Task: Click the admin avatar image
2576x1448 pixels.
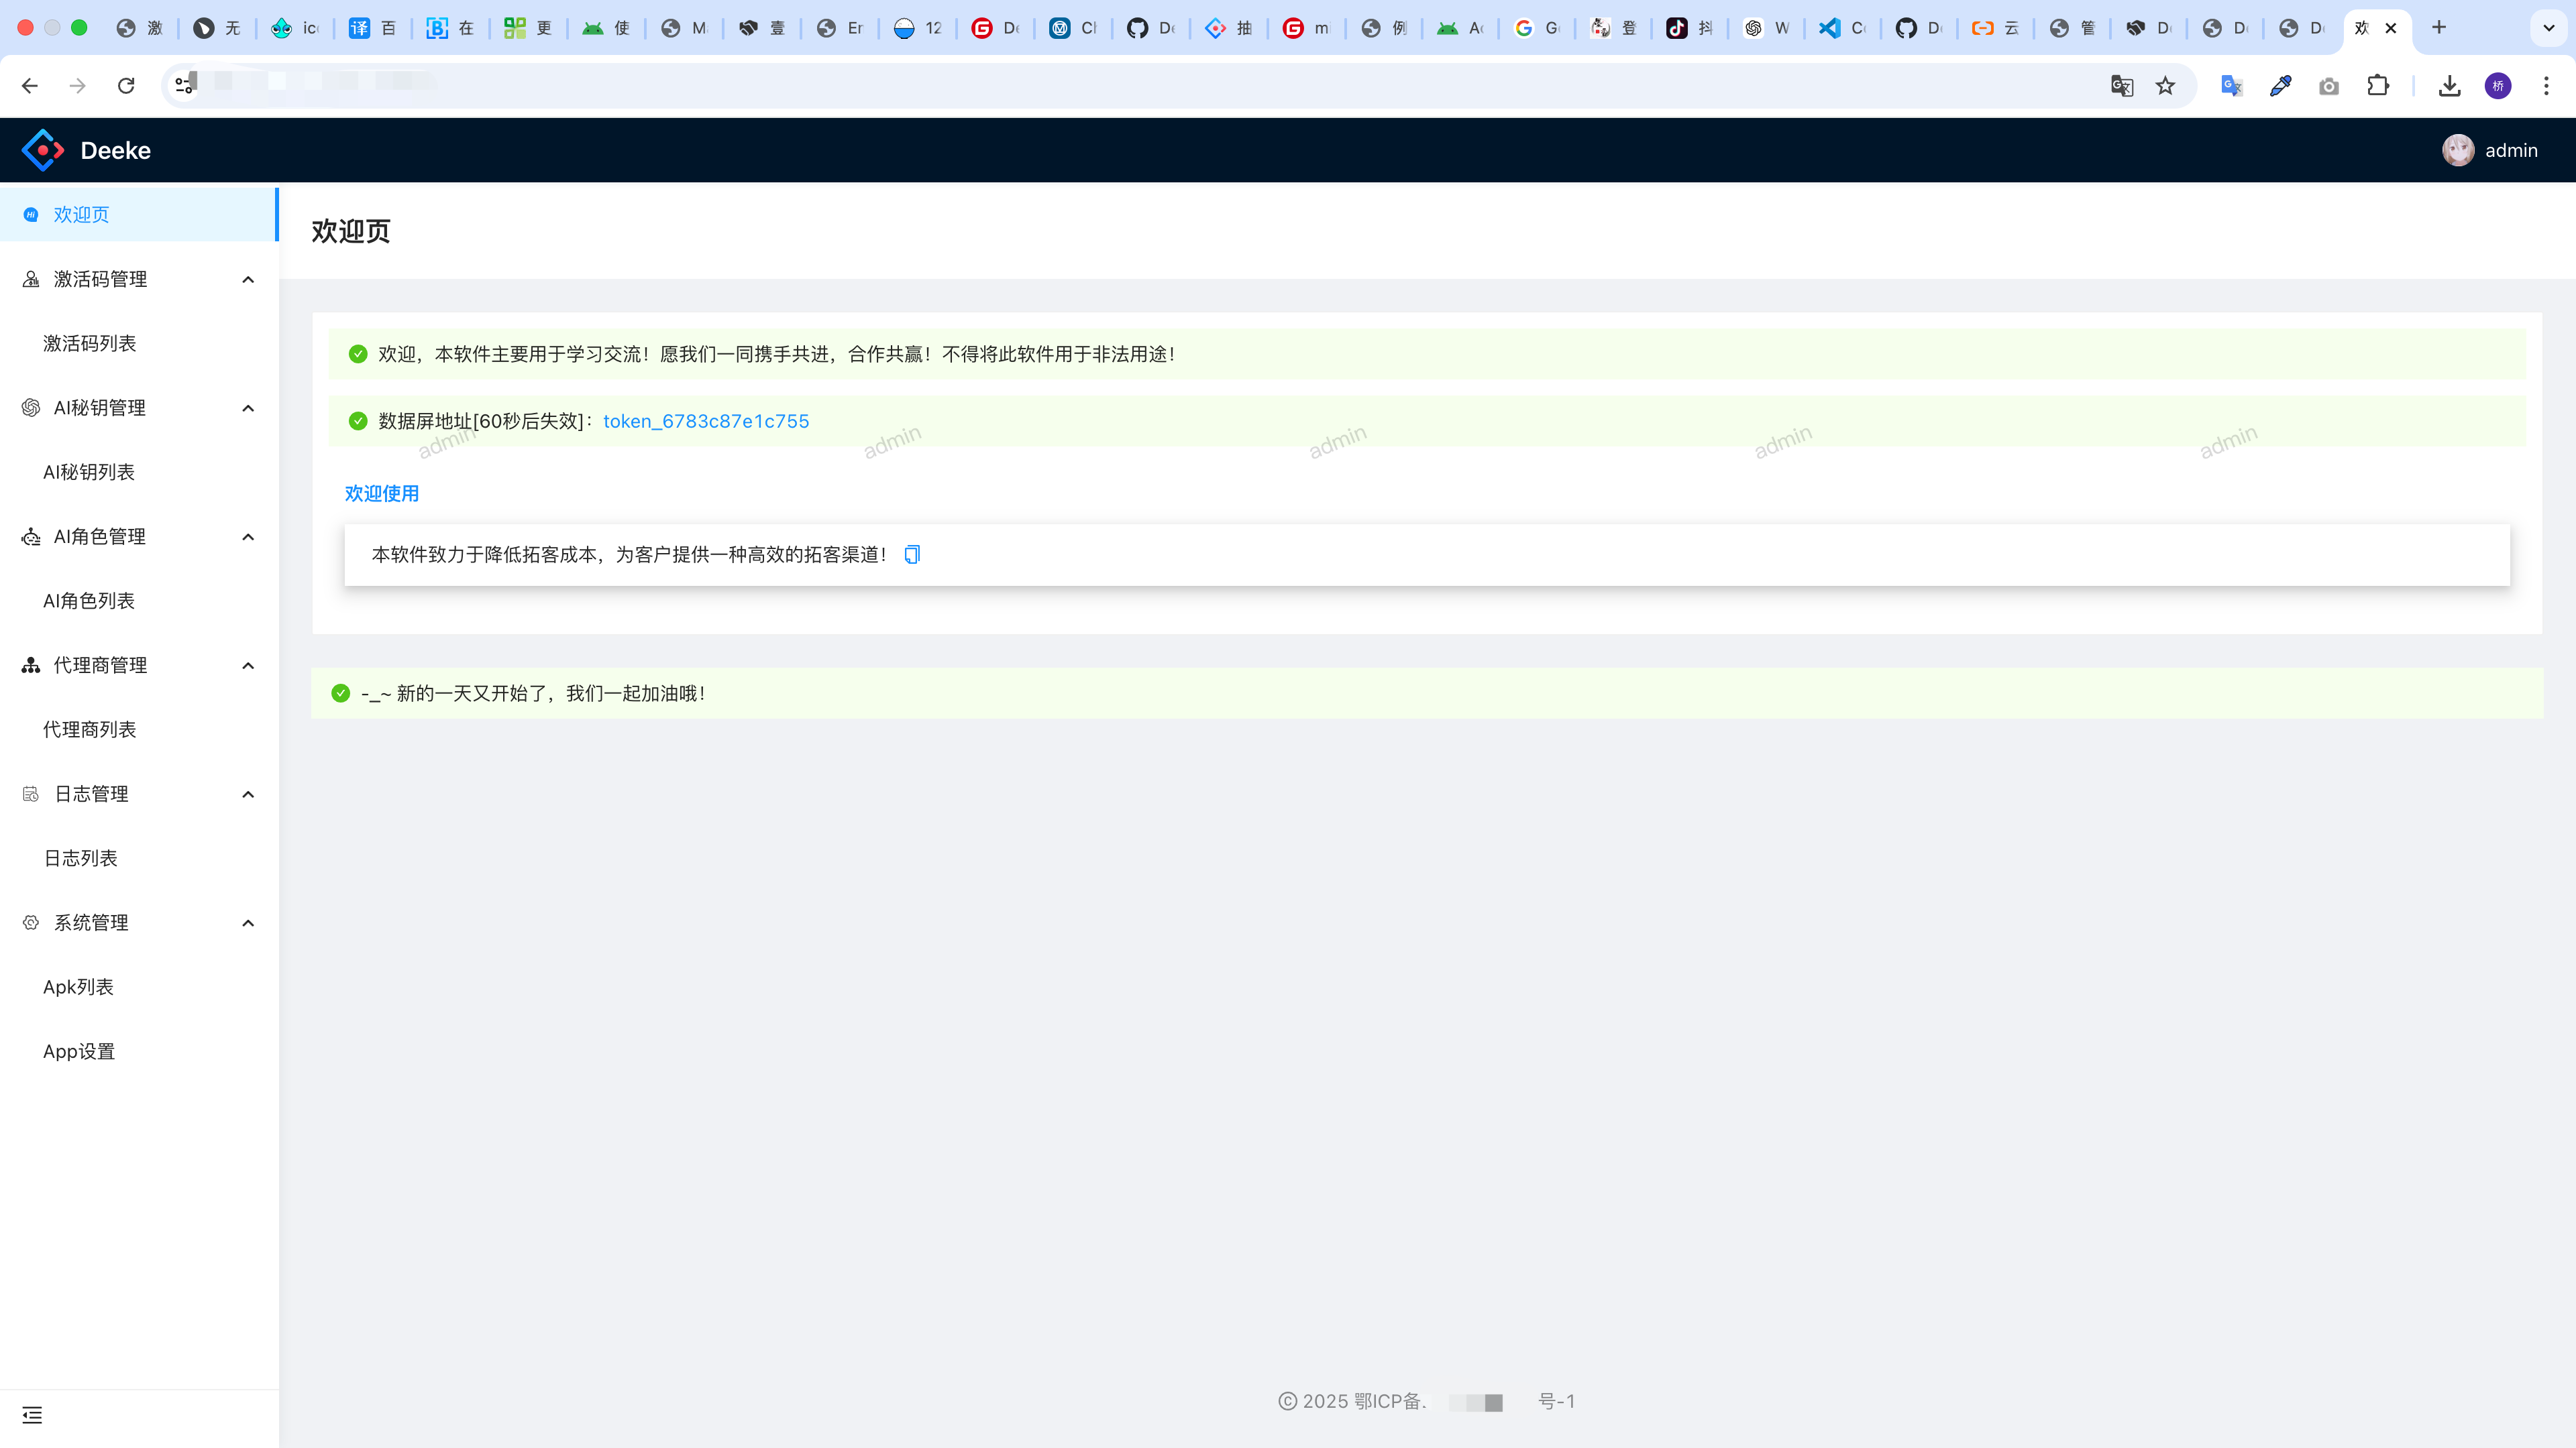Action: tap(2457, 150)
